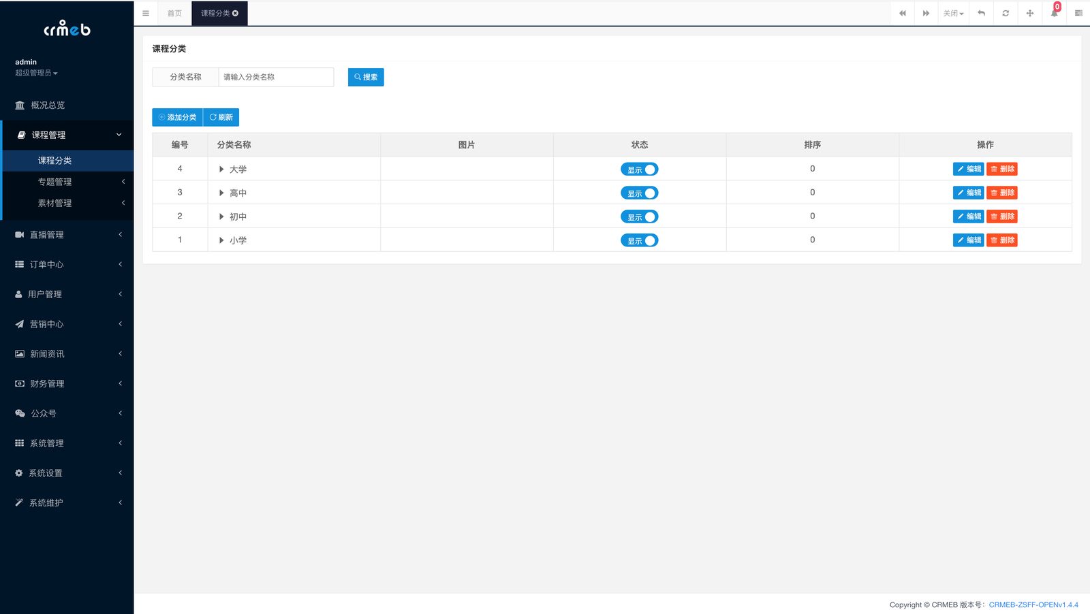1090x614 pixels.
Task: Toggle display switch for 大学 category
Action: click(639, 169)
